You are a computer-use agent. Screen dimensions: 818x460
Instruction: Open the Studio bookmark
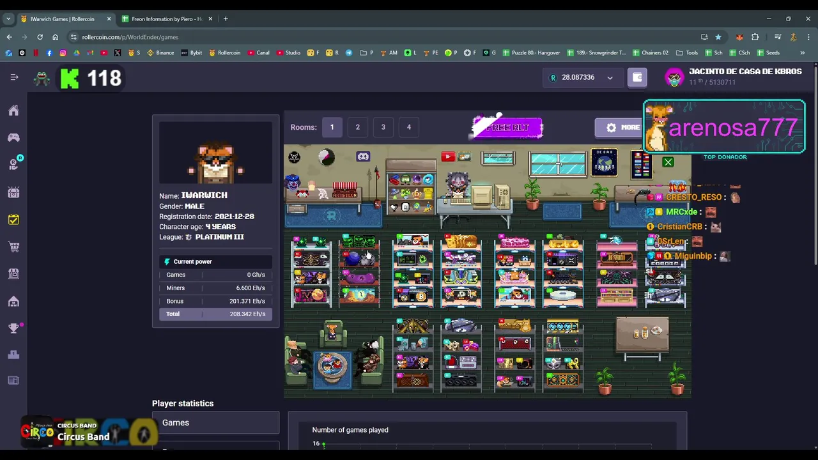point(289,52)
